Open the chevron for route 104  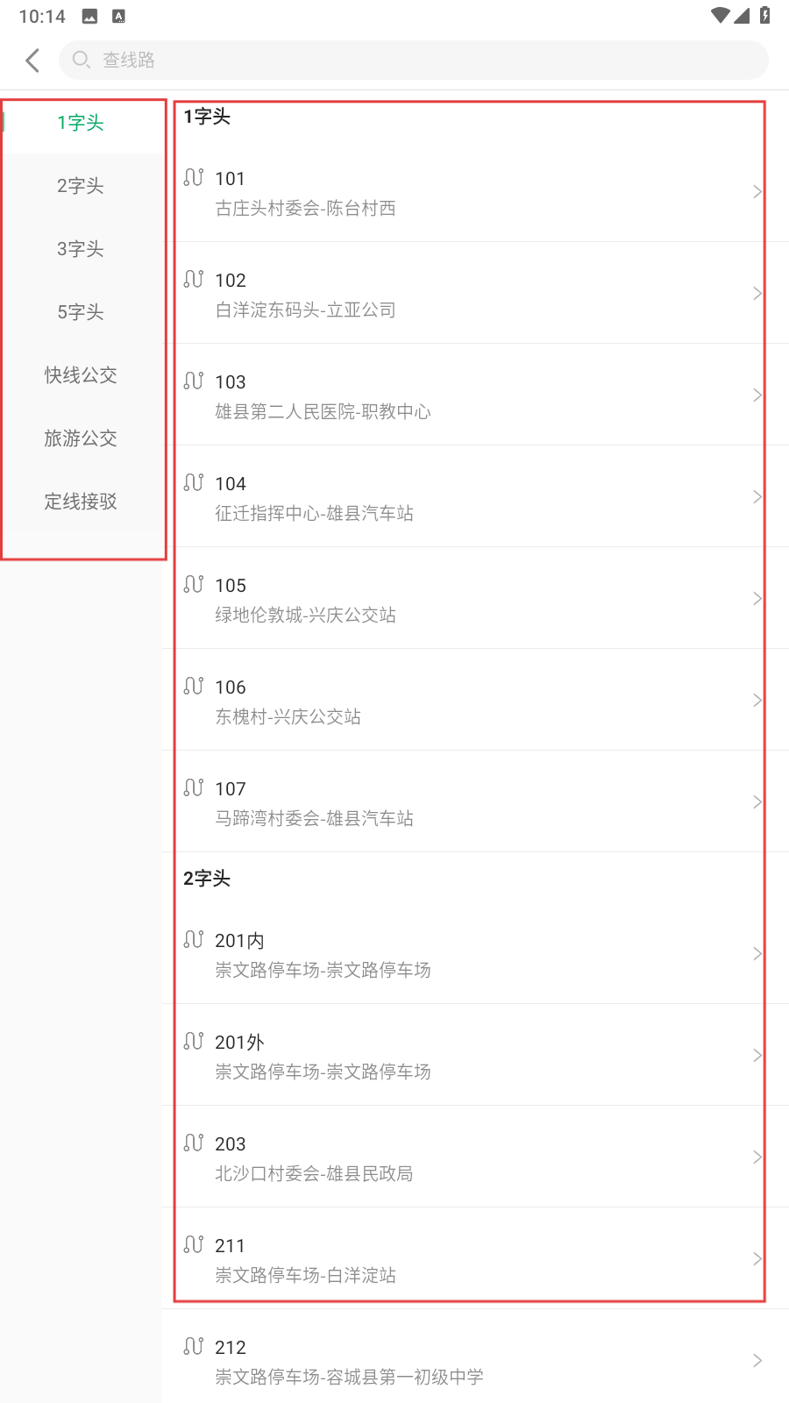coord(757,496)
